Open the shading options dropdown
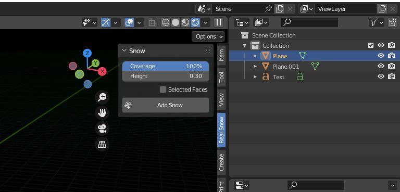Screen dimensions: 400x192 [x=205, y=23]
